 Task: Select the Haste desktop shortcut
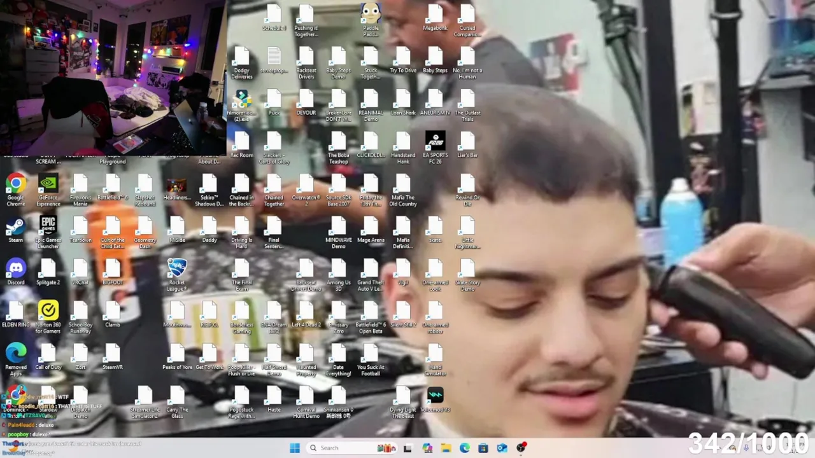[274, 399]
